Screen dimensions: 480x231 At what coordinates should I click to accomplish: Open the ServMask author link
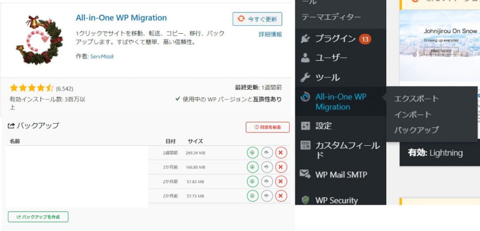point(102,57)
